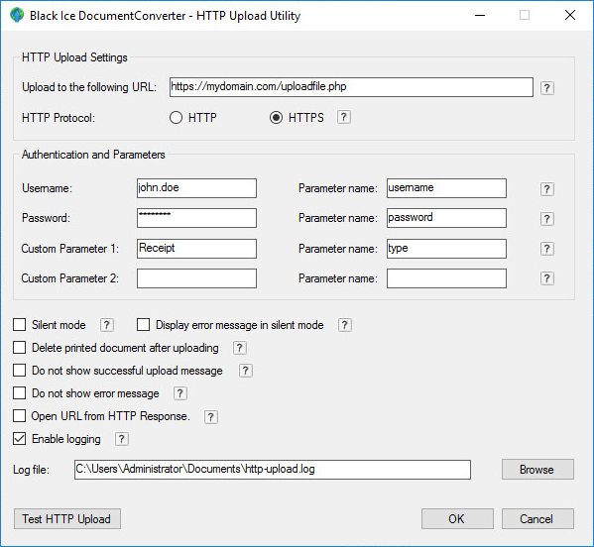Viewport: 594px width, 547px height.
Task: Click the parameter name field containing password
Action: click(446, 218)
